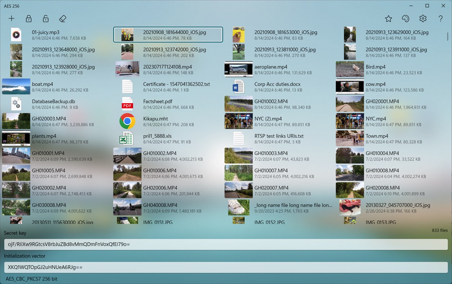
Task: Select file GH020006.MP4
Action: [168, 191]
